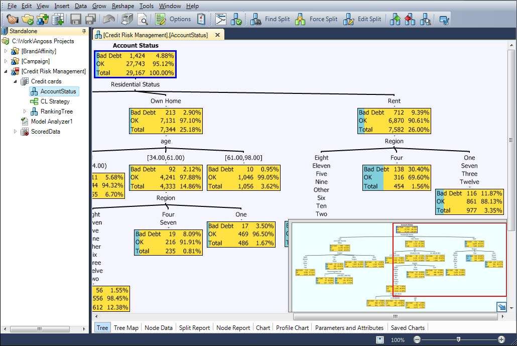Click the Find Split binoculars icon
This screenshot has height=346, width=517.
coord(255,20)
